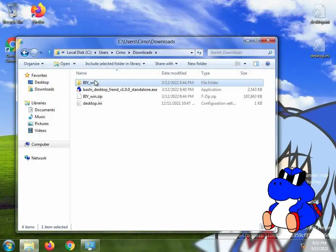Expand the arrow after Users breadcrumb

112,52
